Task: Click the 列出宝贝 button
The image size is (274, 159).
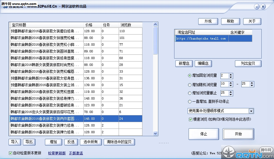Action: click(248, 64)
